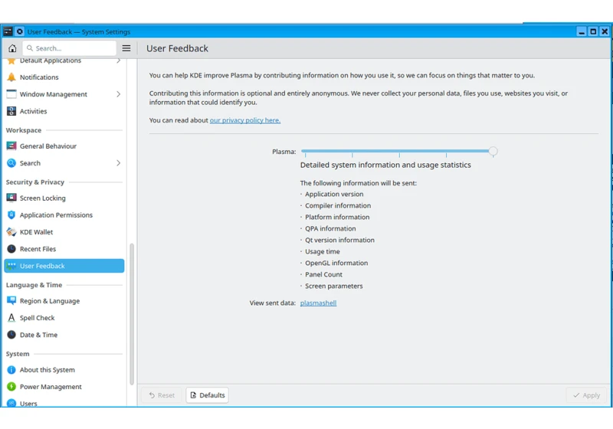Click the 'OpenGL information' list item
613x429 pixels.
[336, 263]
